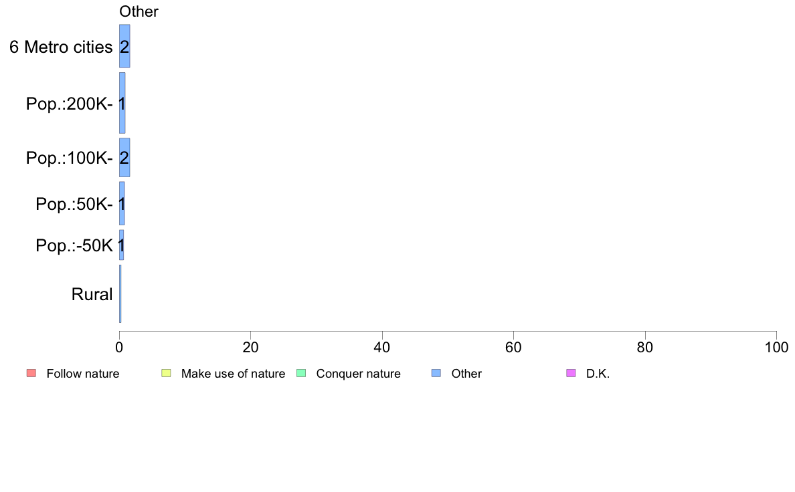Viewport: 795px width, 492px height.
Task: Click the magenta D.K. legend swatch
Action: 571,374
